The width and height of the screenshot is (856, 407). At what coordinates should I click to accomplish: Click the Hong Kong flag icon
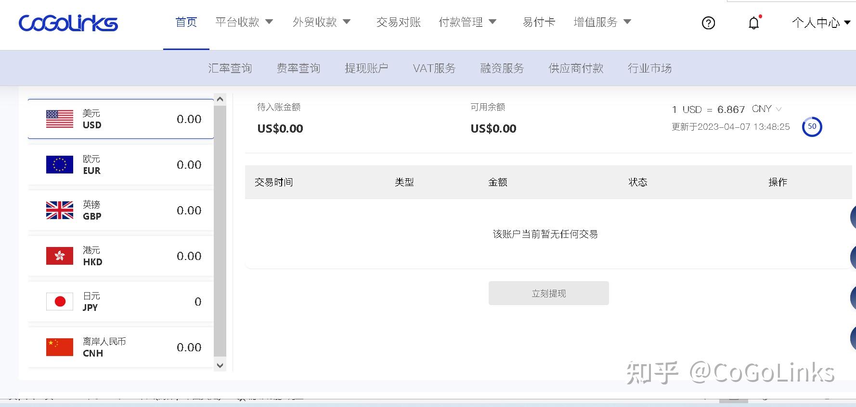point(59,255)
